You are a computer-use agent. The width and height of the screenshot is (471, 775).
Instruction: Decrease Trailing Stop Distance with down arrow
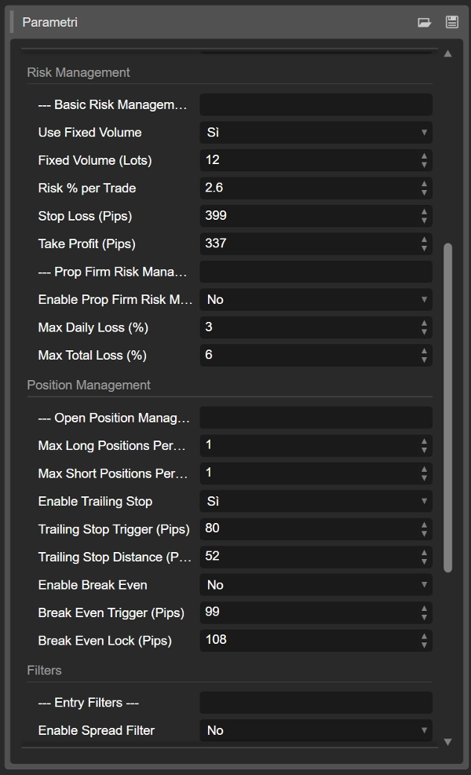pos(425,561)
